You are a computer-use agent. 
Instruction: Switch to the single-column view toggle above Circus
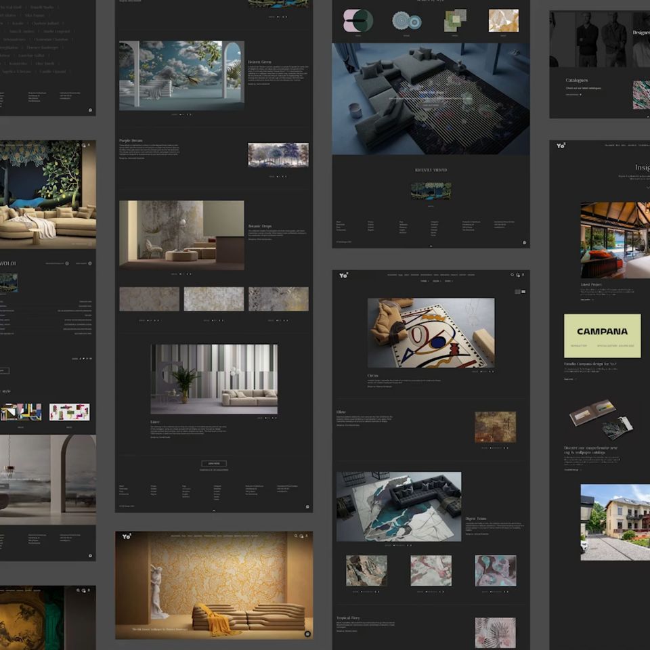pyautogui.click(x=524, y=291)
